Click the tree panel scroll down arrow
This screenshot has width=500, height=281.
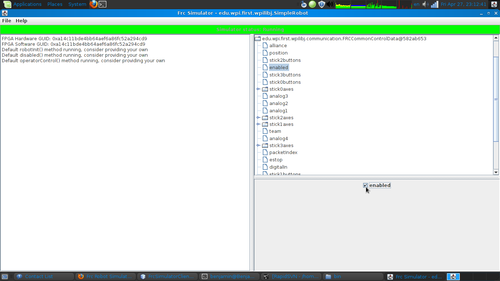point(496,172)
